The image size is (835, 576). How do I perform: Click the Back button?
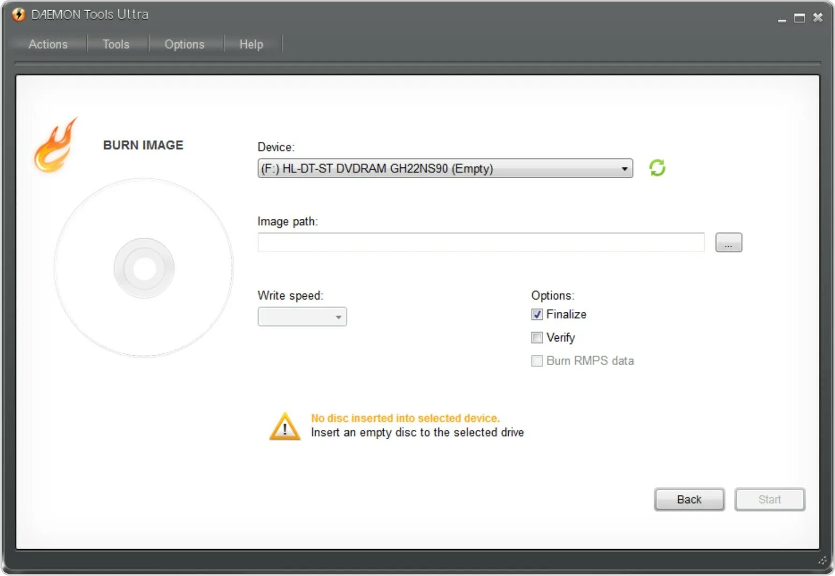(689, 499)
